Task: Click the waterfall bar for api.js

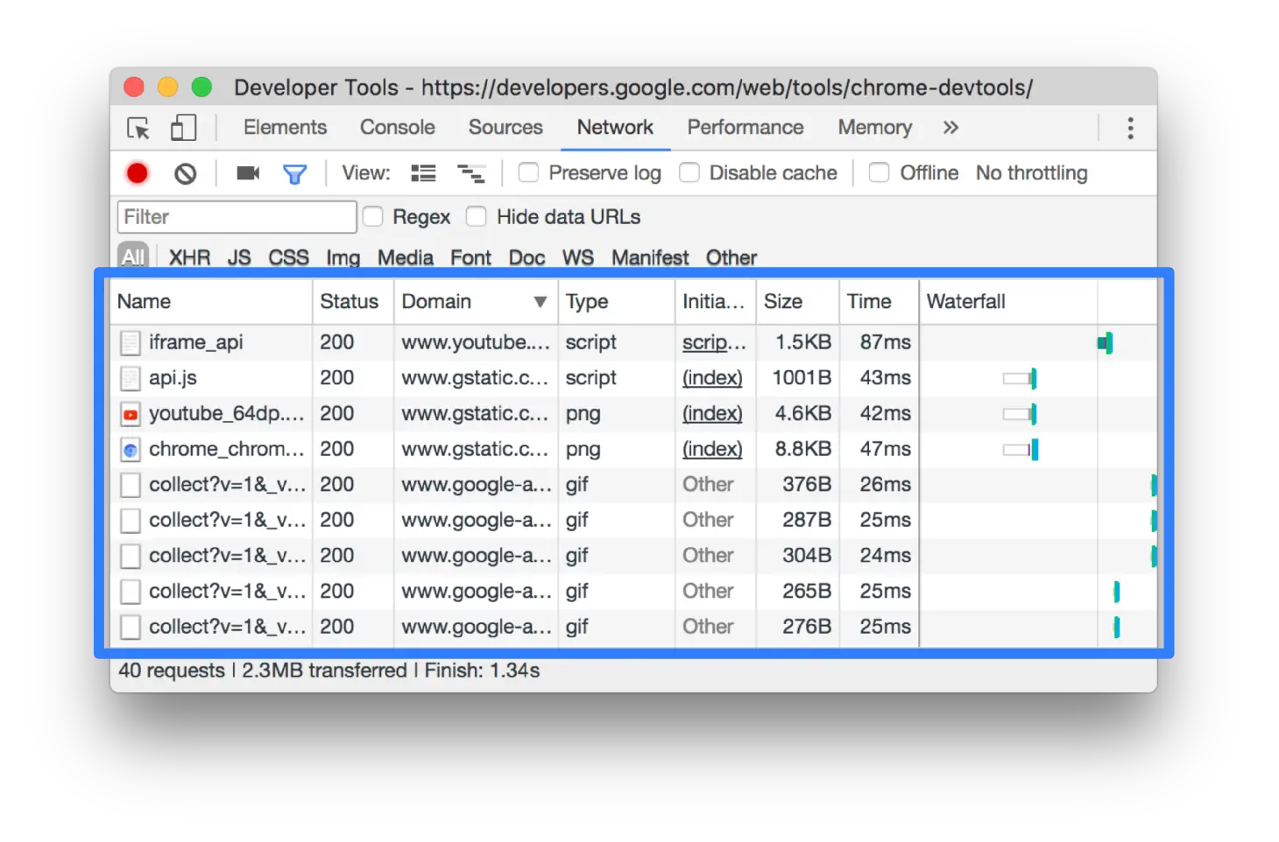Action: pyautogui.click(x=1020, y=378)
